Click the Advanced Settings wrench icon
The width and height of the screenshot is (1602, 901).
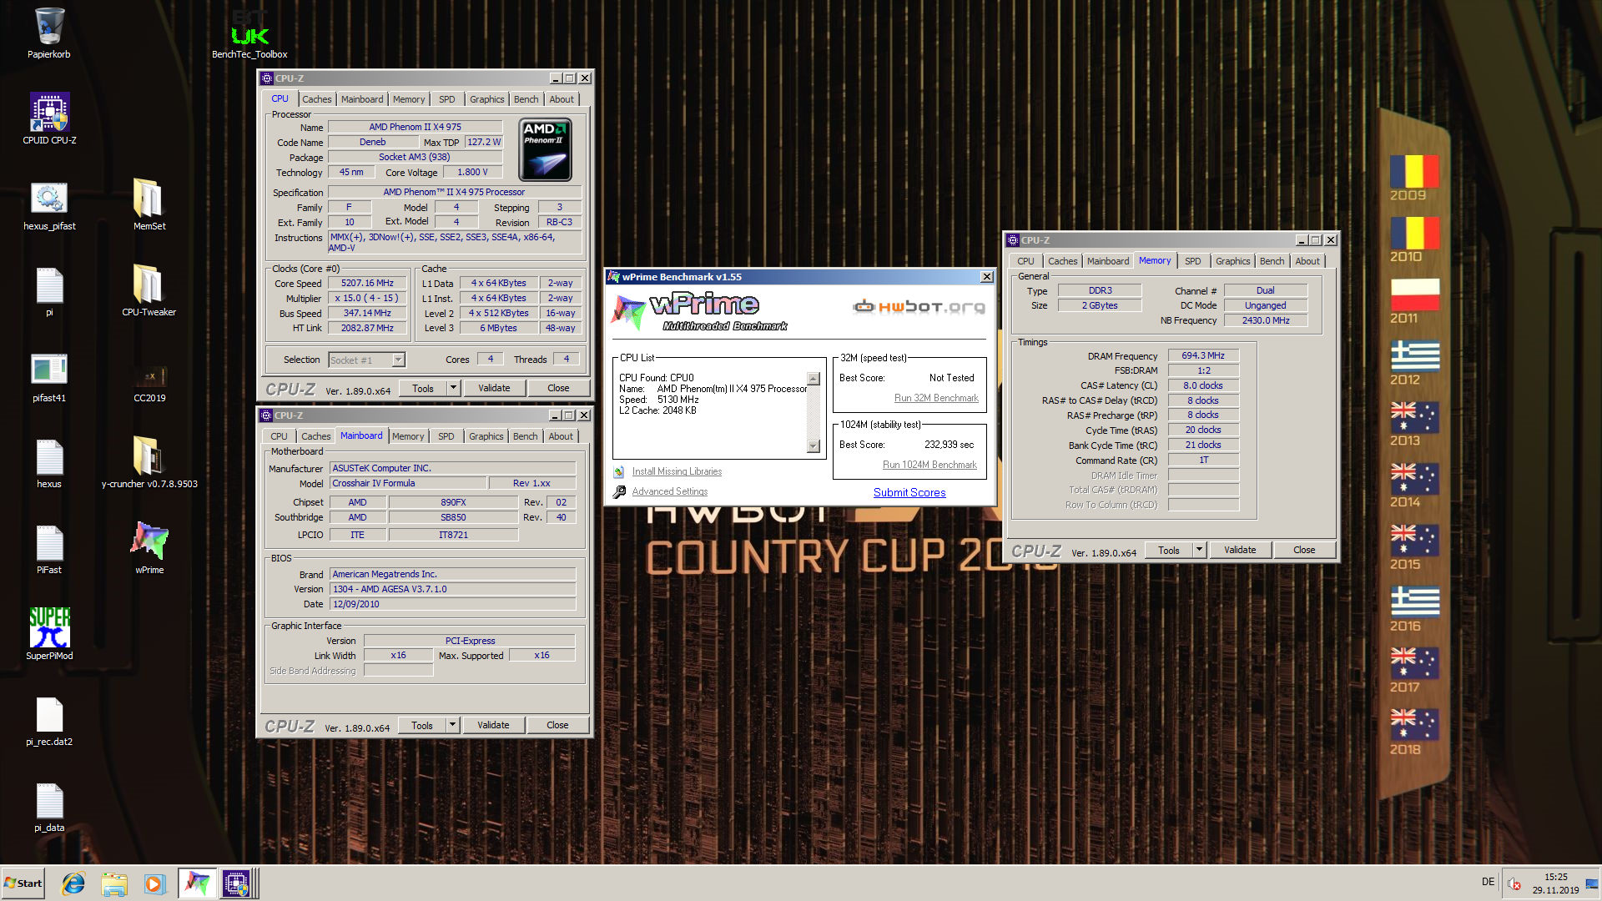619,492
